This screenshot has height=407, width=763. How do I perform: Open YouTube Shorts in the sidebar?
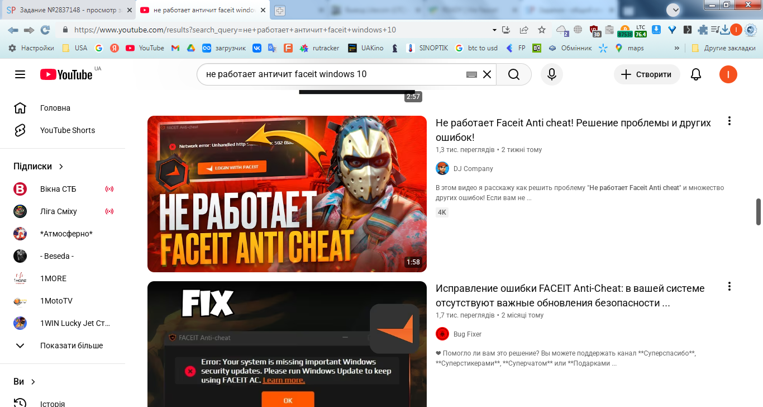pos(63,130)
